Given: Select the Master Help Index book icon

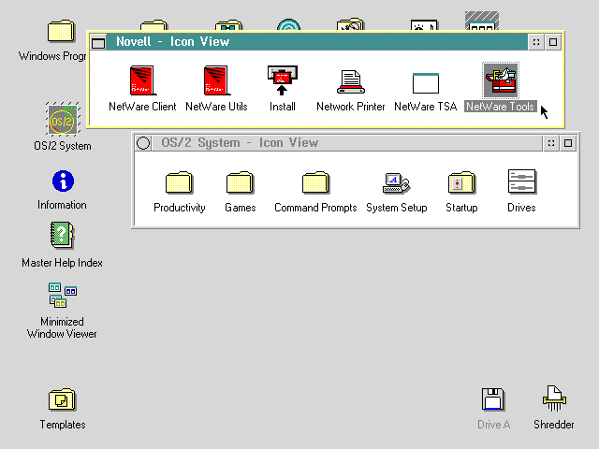Looking at the screenshot, I should (x=63, y=235).
